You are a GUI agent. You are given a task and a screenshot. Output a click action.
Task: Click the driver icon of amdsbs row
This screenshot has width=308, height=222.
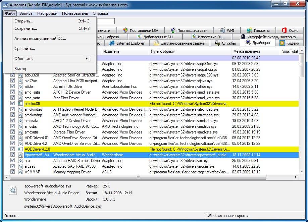pos(20,126)
